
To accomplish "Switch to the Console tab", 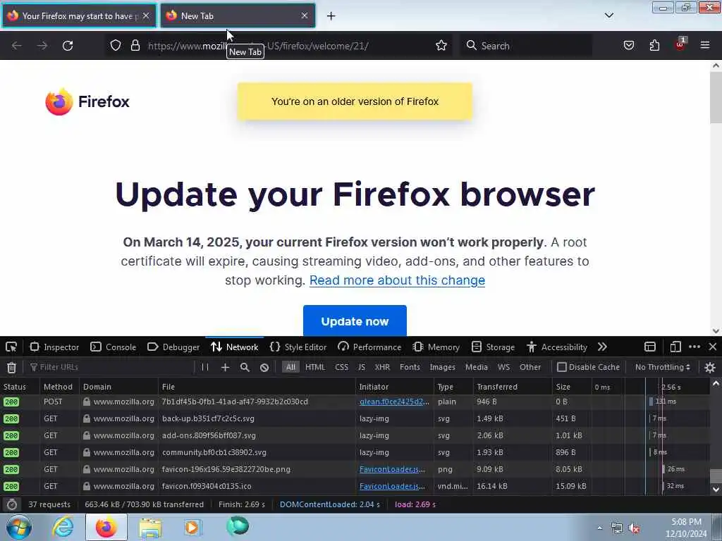I will [x=114, y=347].
